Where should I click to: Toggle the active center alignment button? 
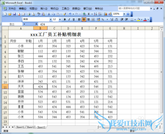click(84, 20)
